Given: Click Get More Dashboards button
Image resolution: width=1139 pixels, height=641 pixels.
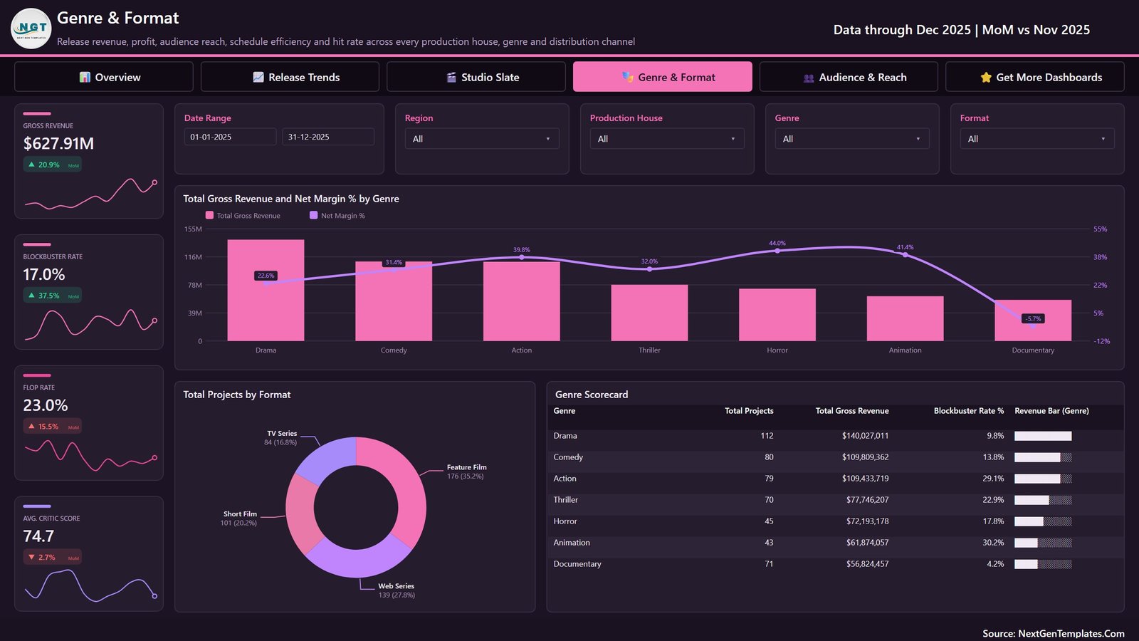Looking at the screenshot, I should click(x=1035, y=77).
